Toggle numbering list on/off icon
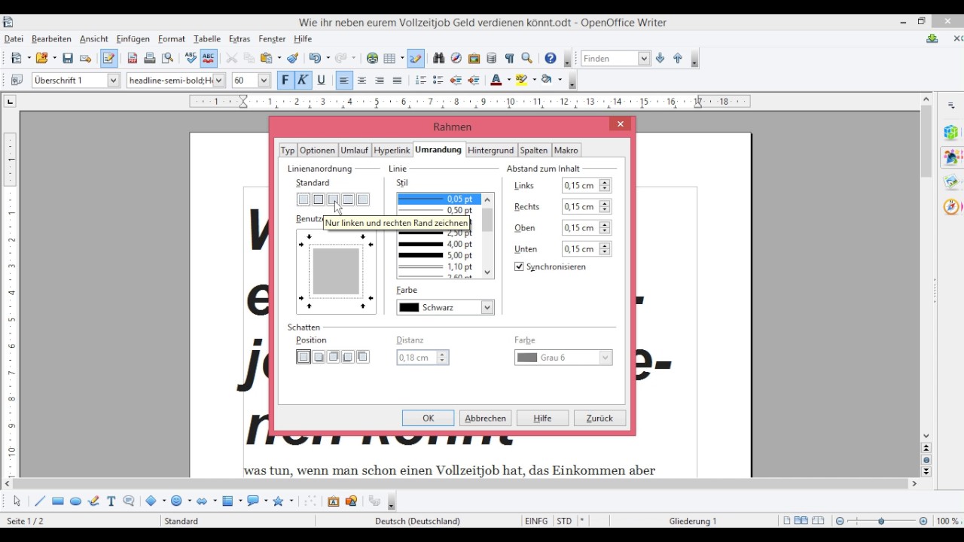964x542 pixels. (420, 80)
